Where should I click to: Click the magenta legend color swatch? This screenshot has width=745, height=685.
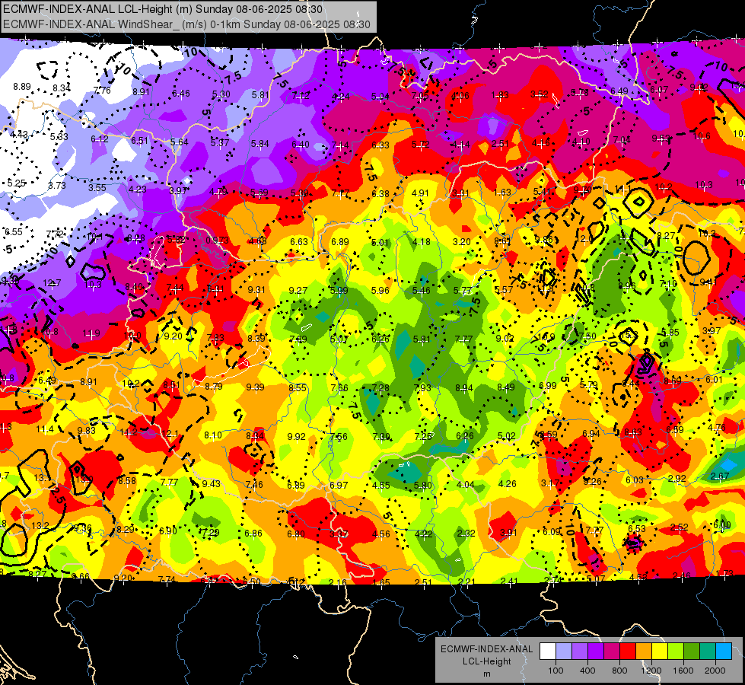612,652
